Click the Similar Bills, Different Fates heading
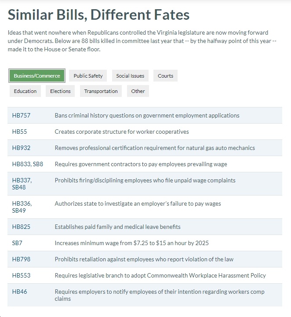291x317 pixels. 99,14
